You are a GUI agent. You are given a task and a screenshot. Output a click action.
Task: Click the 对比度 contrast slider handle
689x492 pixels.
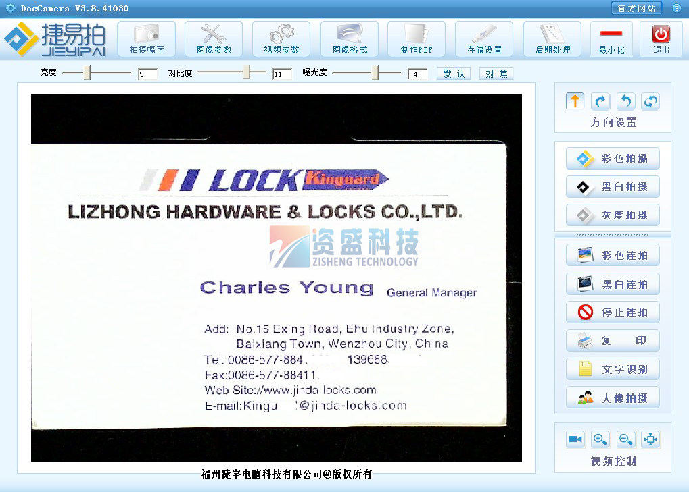pyautogui.click(x=247, y=72)
